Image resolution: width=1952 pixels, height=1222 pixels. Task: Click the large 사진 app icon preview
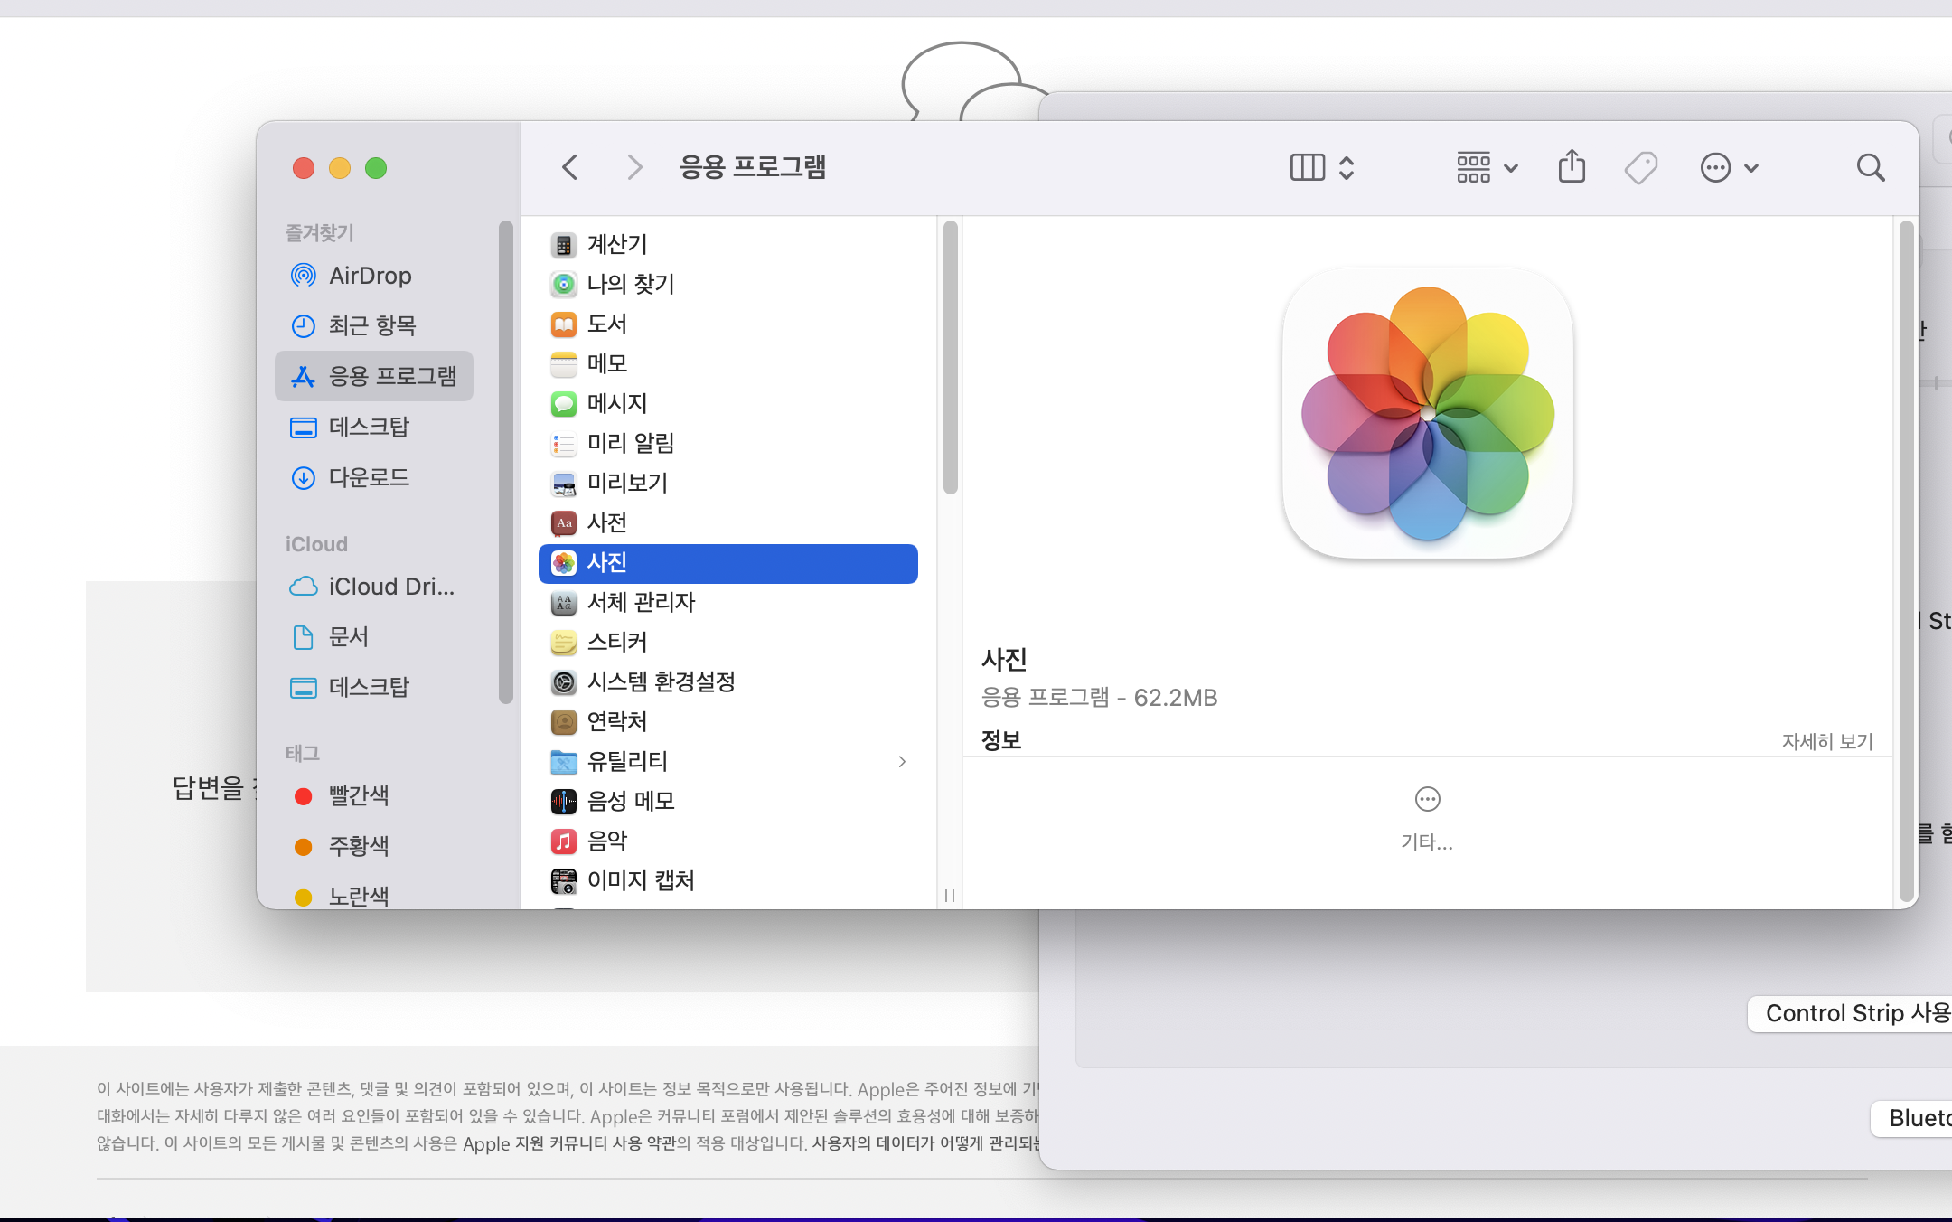(1427, 413)
